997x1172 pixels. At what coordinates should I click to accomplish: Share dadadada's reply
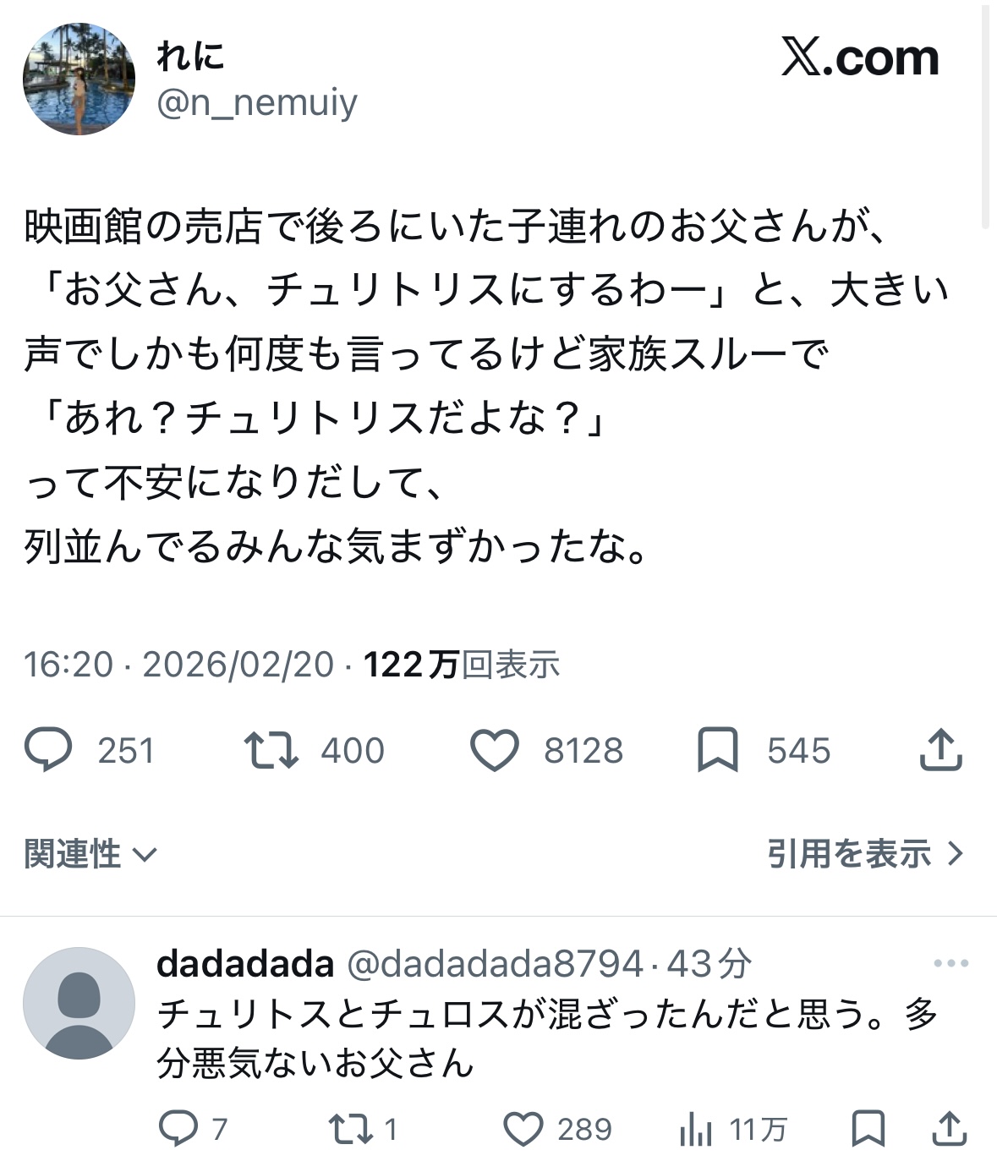(x=949, y=1128)
